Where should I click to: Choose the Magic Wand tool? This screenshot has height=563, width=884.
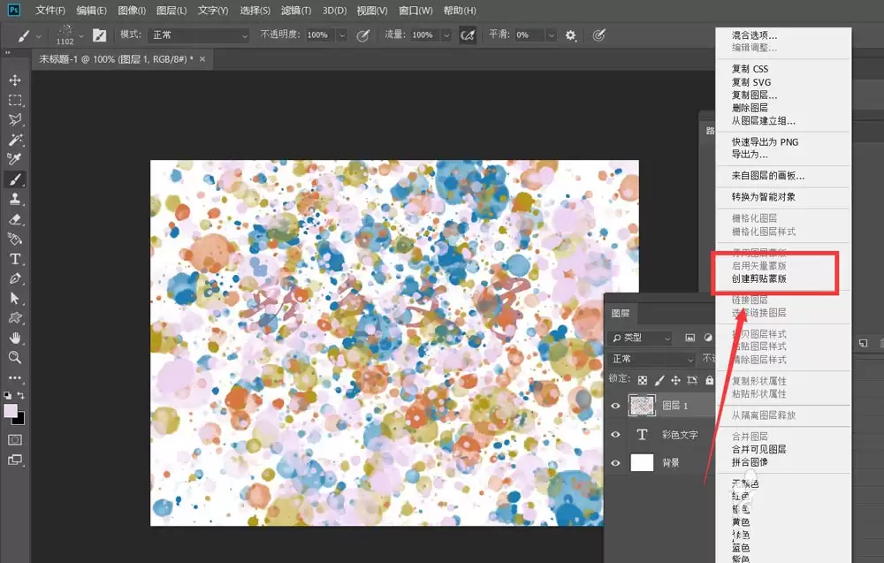[15, 139]
